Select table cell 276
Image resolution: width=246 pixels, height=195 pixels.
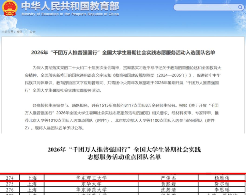click(x=10, y=190)
